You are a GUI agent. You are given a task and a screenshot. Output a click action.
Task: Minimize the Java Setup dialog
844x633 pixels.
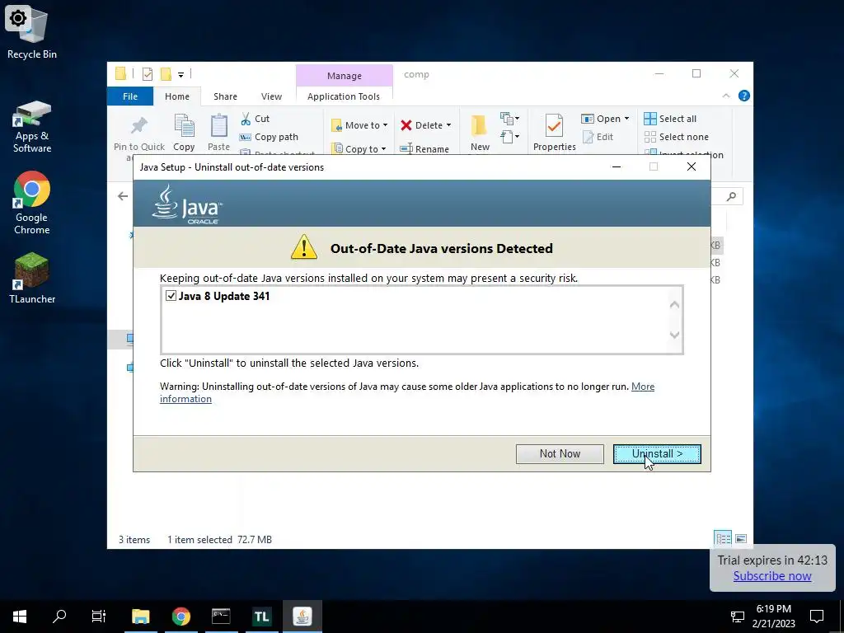[617, 166]
